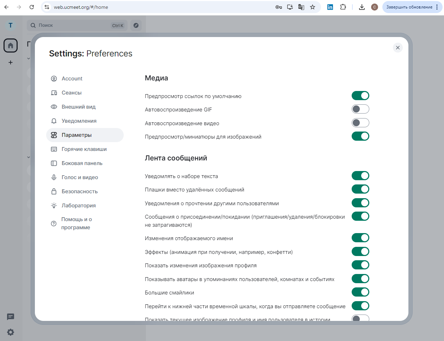Enable Автовоспроизведение GIF
Viewport: 444px width, 341px height.
360,109
